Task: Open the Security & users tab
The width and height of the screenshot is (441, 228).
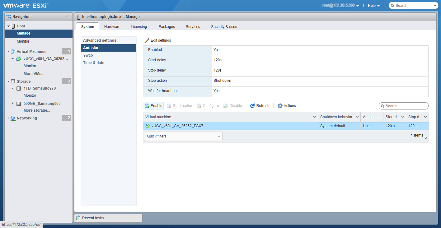Action: [x=224, y=27]
